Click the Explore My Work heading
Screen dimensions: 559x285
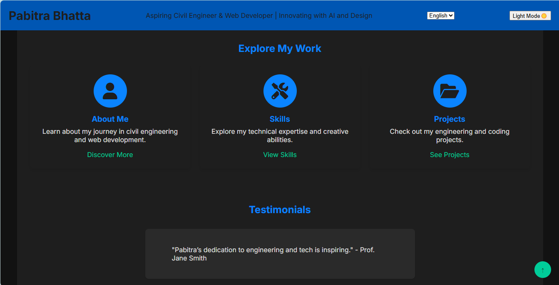[x=280, y=48]
